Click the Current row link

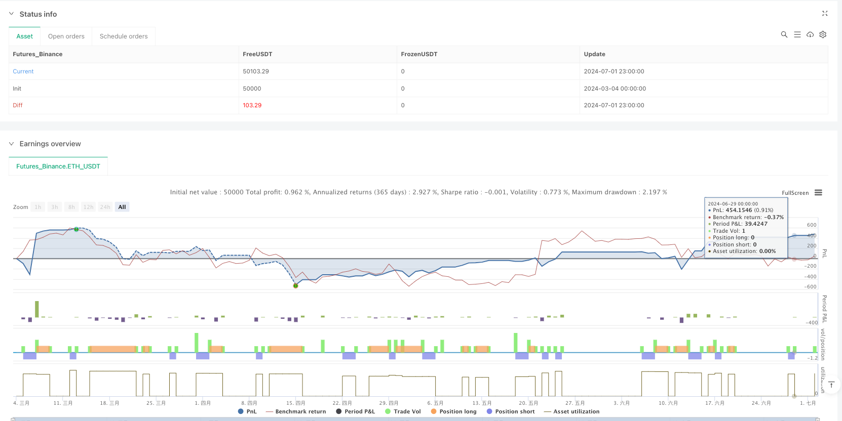click(x=23, y=71)
